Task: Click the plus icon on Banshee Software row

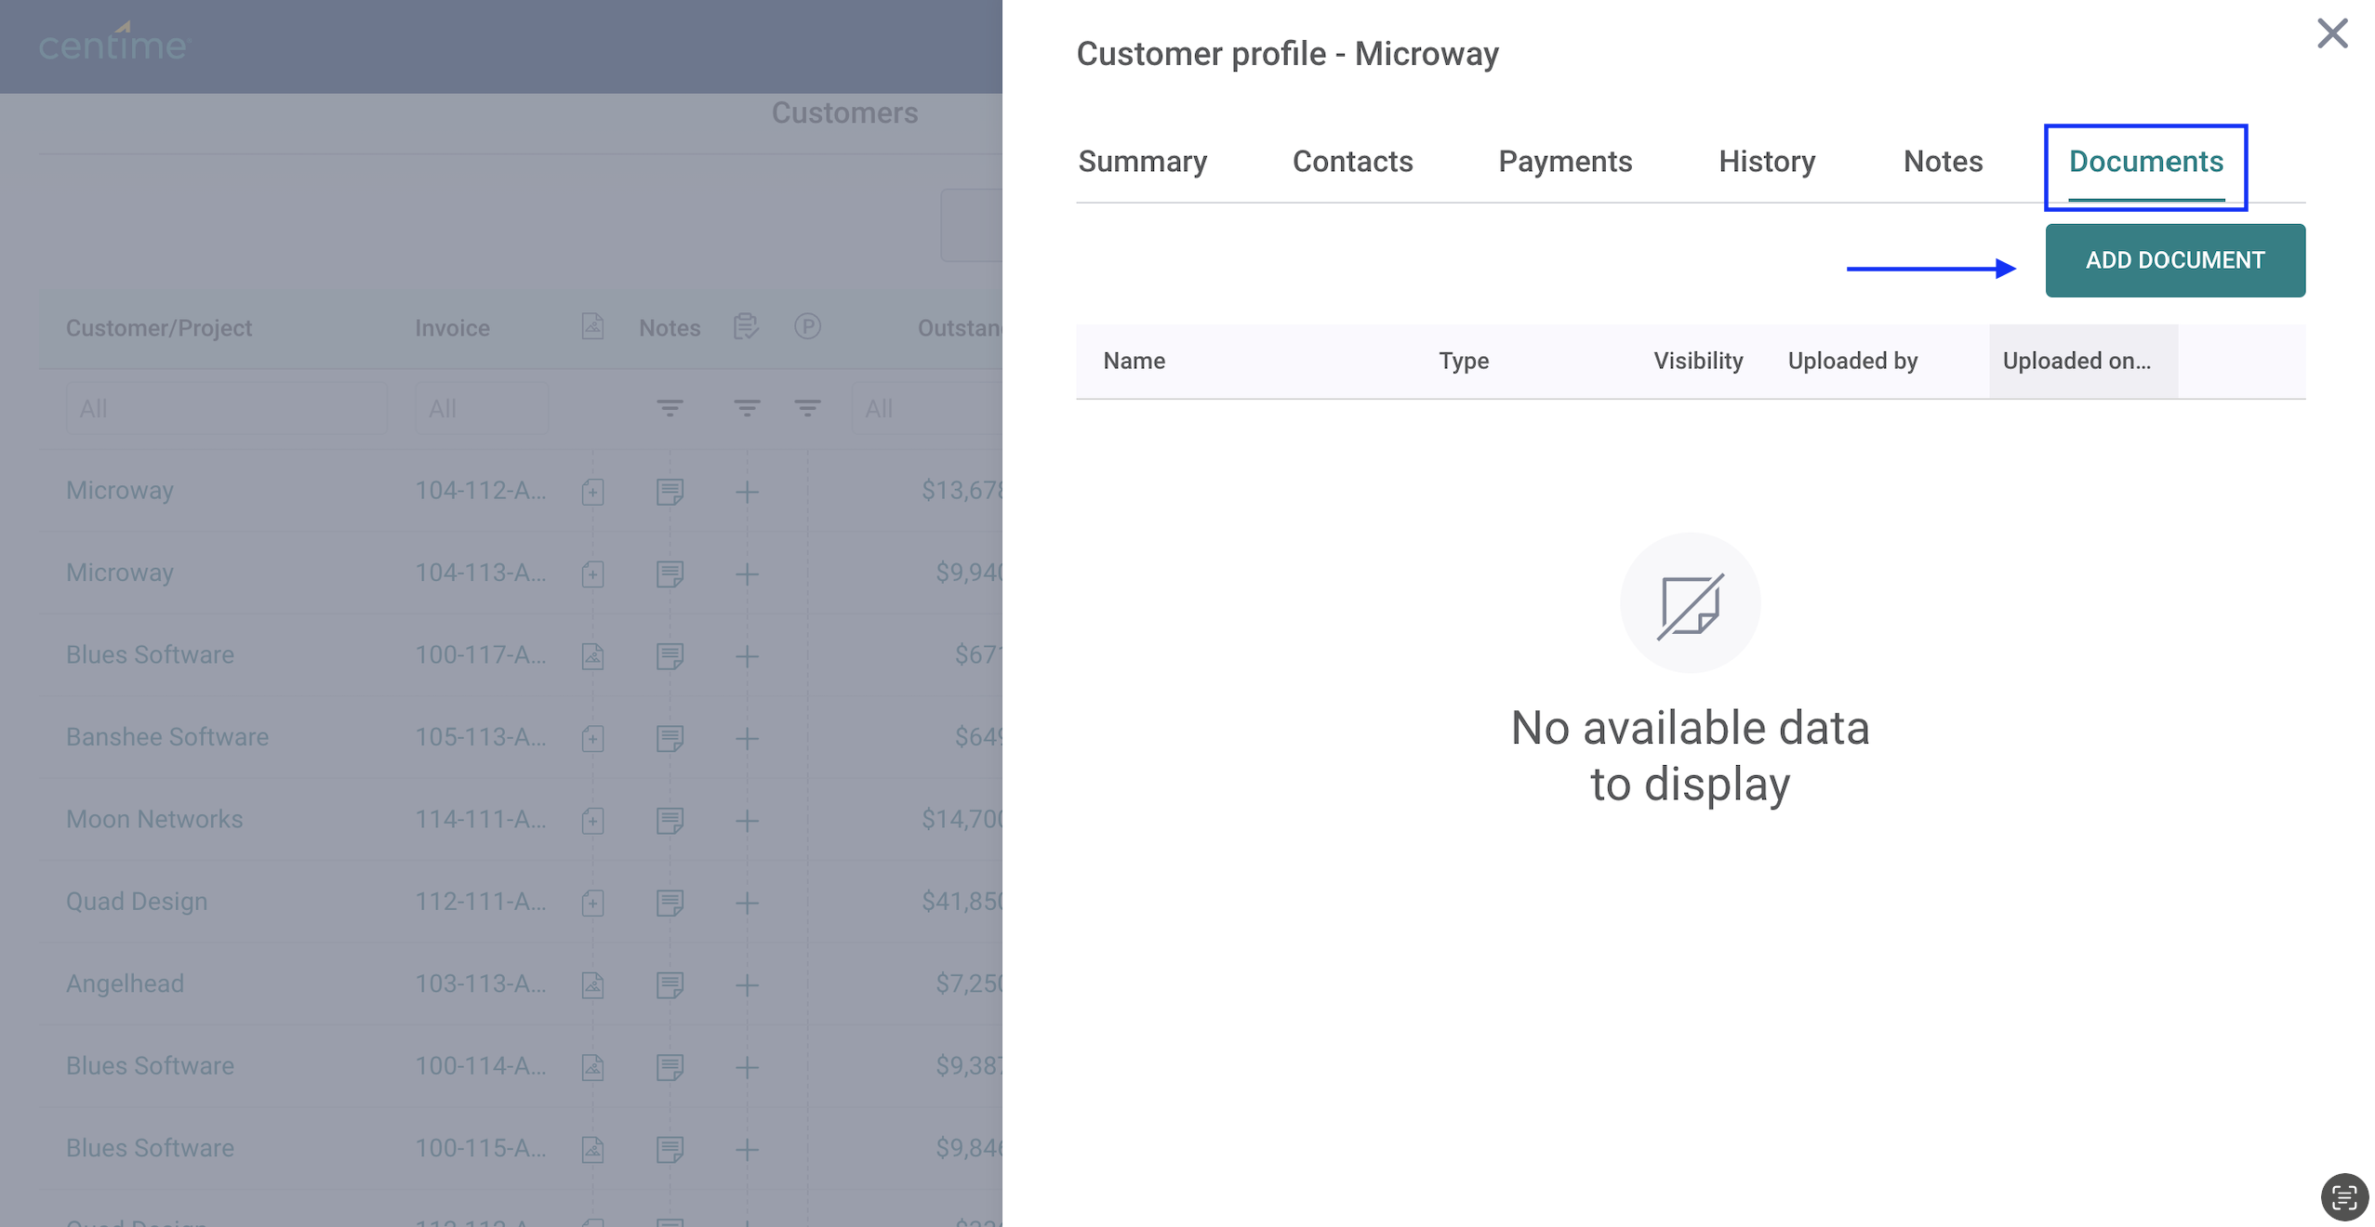Action: coord(746,738)
